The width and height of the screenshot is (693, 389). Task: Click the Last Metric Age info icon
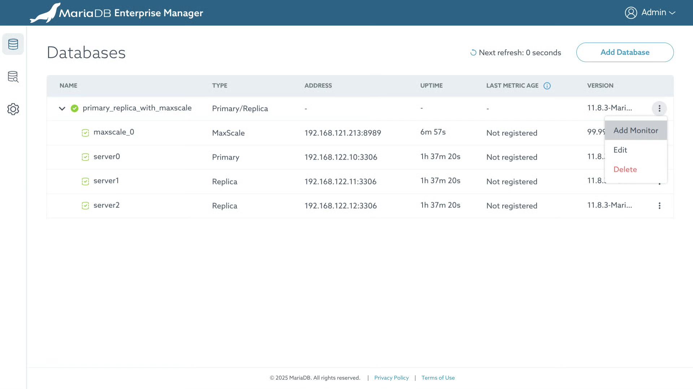pyautogui.click(x=547, y=86)
